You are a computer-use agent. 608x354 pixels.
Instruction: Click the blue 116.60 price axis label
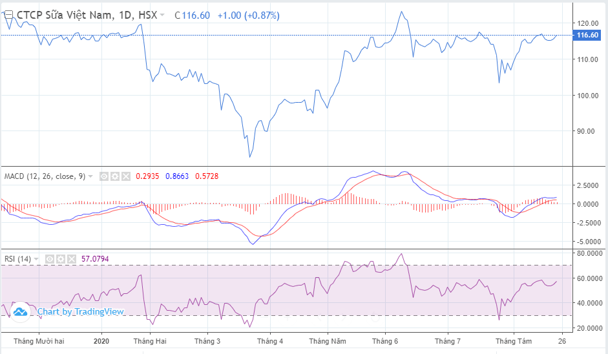(x=587, y=36)
